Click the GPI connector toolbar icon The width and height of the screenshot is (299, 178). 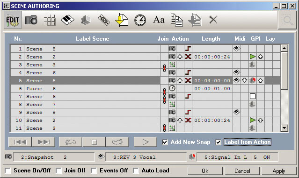[x=104, y=20]
